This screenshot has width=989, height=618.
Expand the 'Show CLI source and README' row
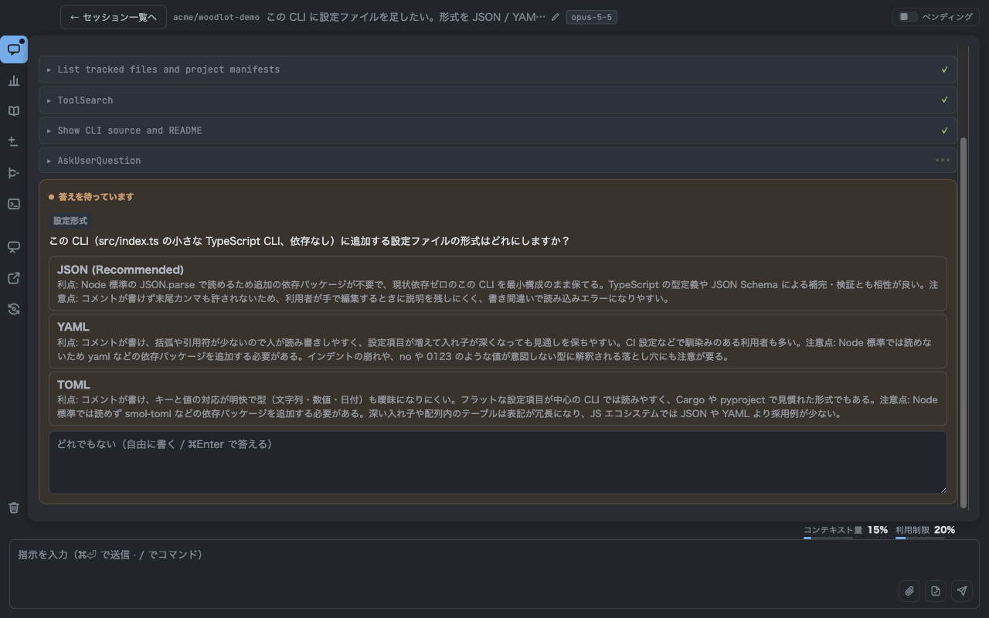coord(498,131)
